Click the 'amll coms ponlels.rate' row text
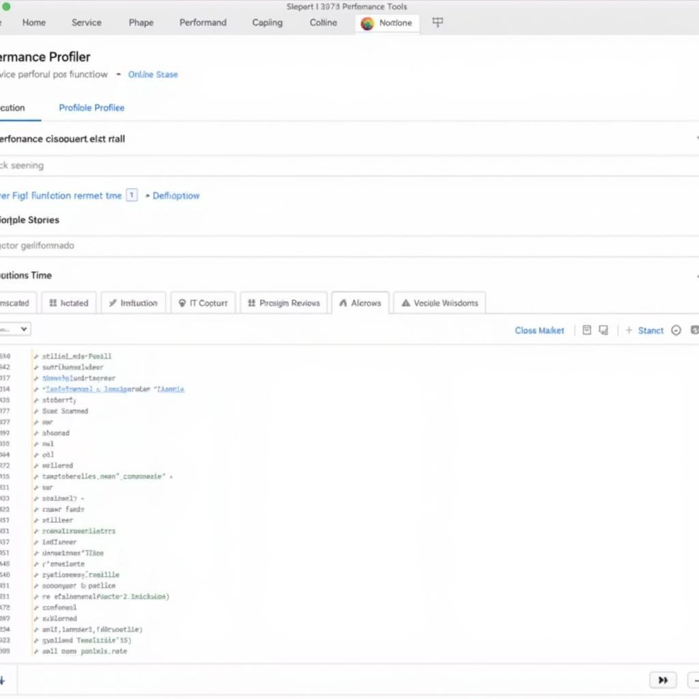The image size is (699, 699). [84, 651]
